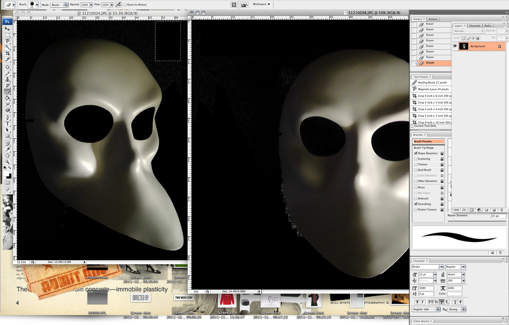The image size is (509, 325).
Task: Open the Workspace dropdown menu
Action: coord(261,4)
